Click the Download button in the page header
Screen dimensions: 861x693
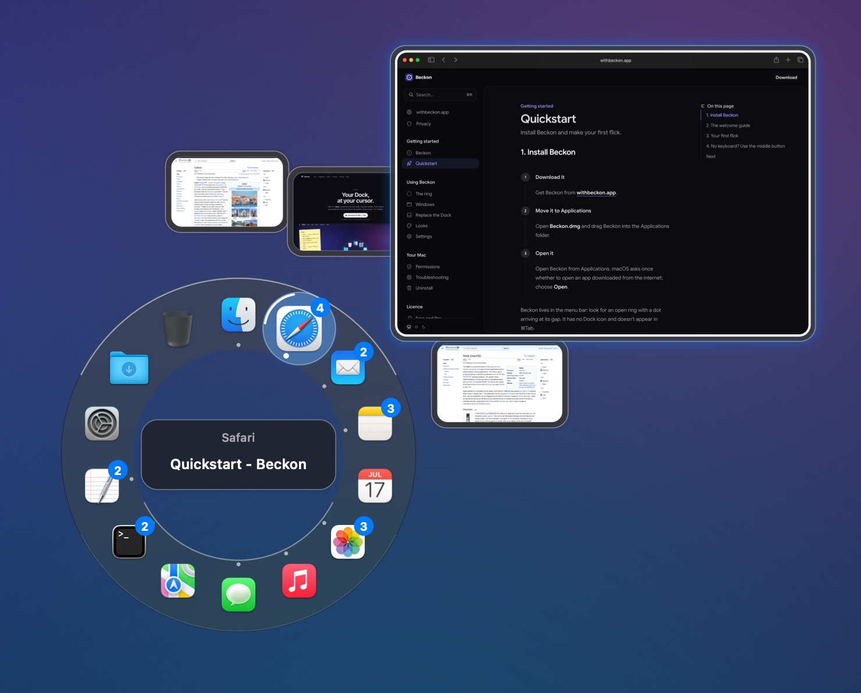pos(786,77)
